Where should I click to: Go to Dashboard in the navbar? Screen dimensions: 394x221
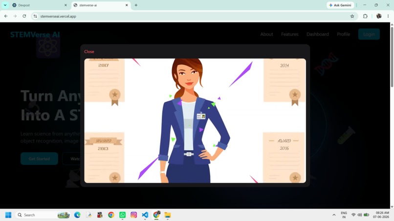pyautogui.click(x=317, y=34)
